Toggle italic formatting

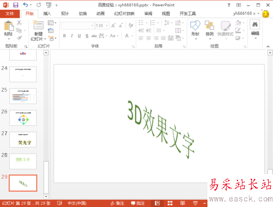coord(72,36)
